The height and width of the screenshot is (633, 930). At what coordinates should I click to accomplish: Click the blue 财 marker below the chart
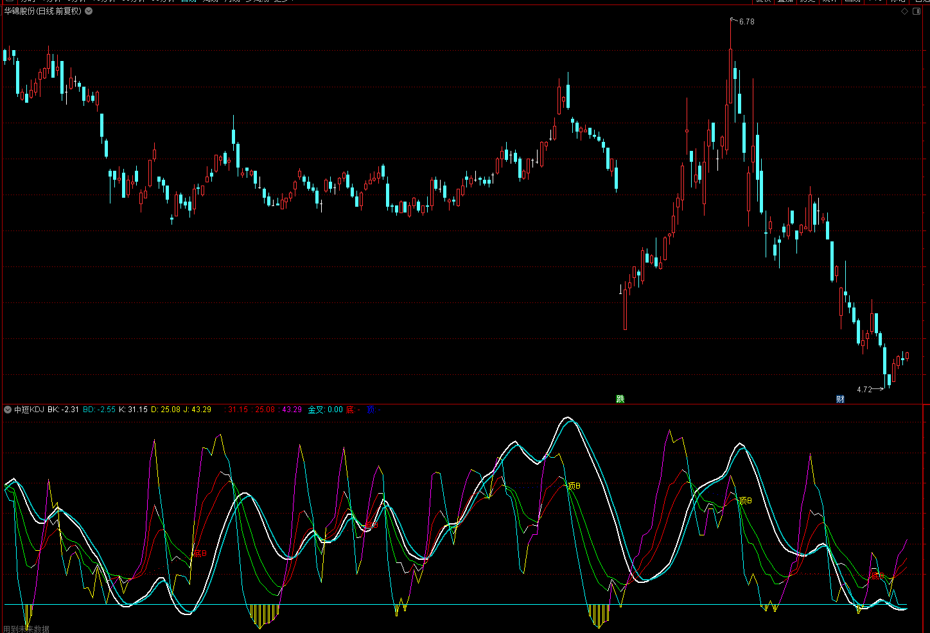[x=840, y=399]
